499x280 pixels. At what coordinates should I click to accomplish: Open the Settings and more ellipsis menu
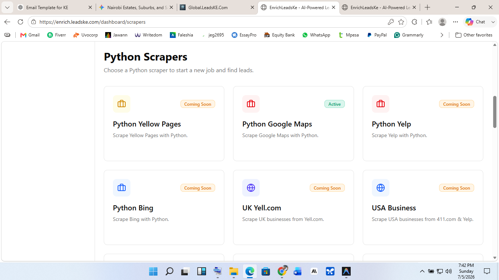coord(456,22)
